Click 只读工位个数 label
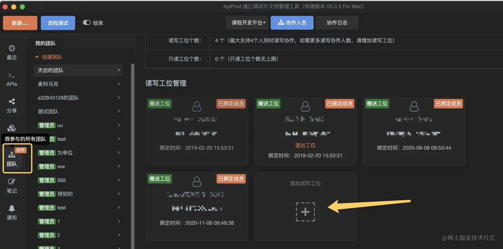The width and height of the screenshot is (503, 249). [x=184, y=59]
